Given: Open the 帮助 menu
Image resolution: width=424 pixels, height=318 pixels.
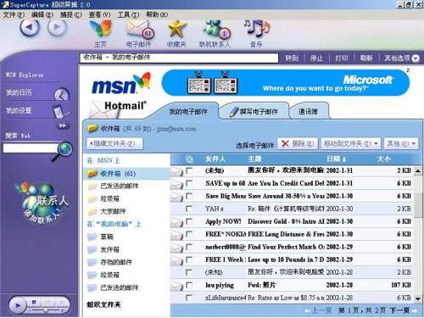Looking at the screenshot, I should click(157, 14).
